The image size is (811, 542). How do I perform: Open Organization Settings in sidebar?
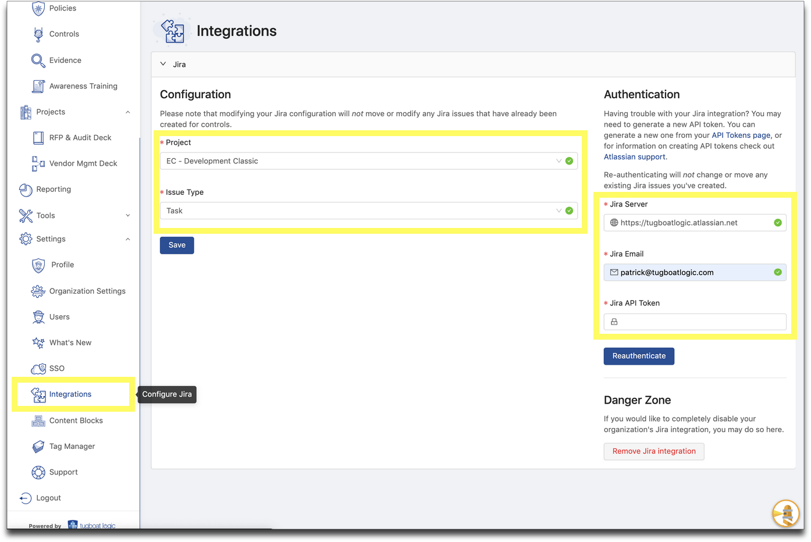pos(87,291)
